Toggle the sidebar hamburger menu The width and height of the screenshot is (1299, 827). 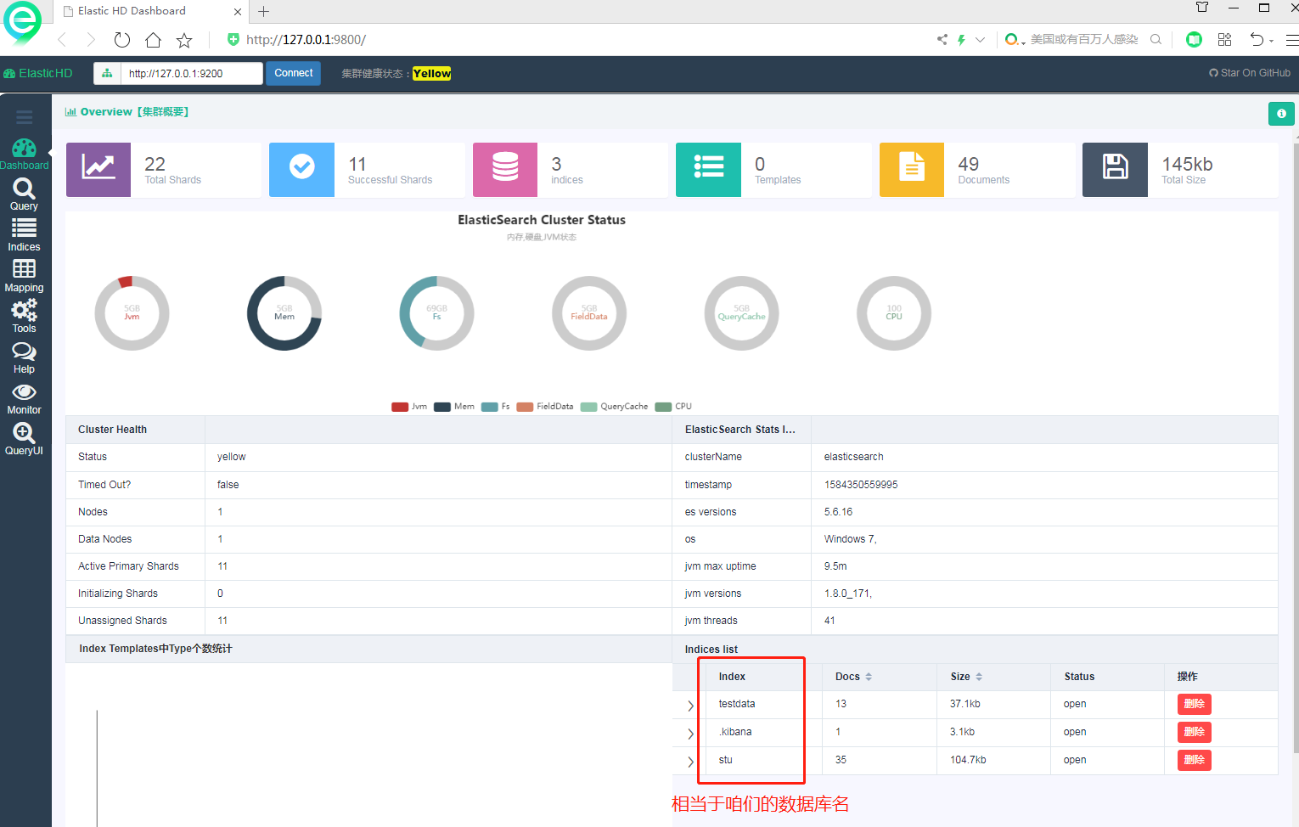25,117
